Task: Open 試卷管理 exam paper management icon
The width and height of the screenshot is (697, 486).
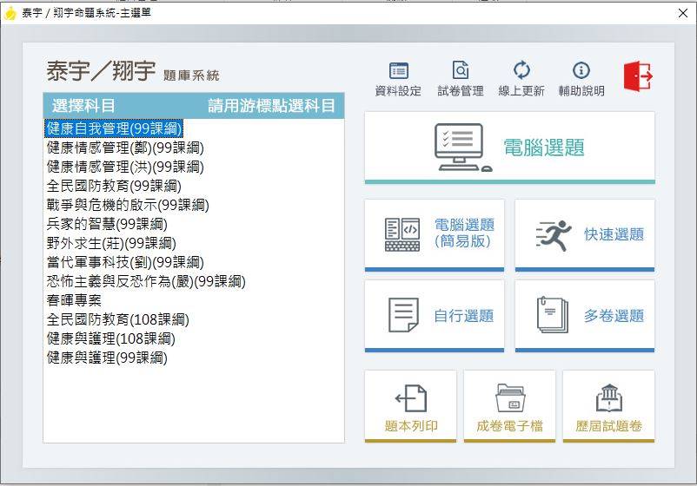Action: pyautogui.click(x=461, y=80)
